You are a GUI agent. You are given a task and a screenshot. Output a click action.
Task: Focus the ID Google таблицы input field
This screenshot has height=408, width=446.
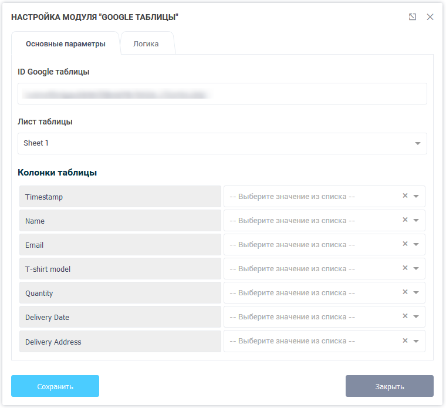pyautogui.click(x=222, y=94)
